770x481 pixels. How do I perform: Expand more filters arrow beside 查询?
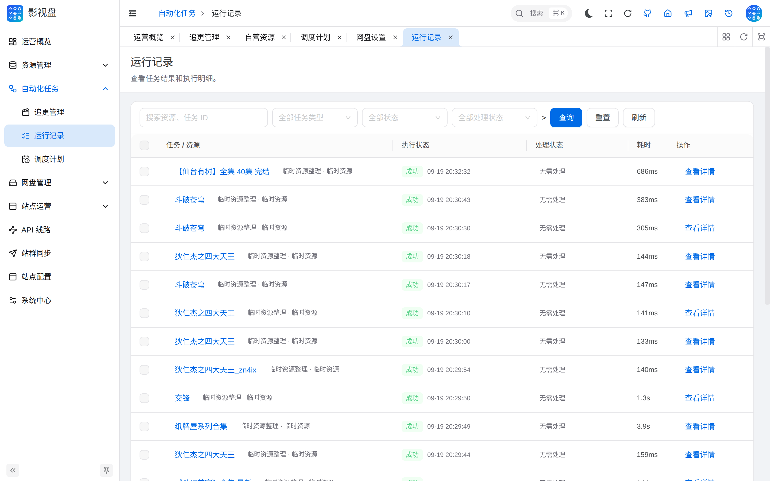544,118
